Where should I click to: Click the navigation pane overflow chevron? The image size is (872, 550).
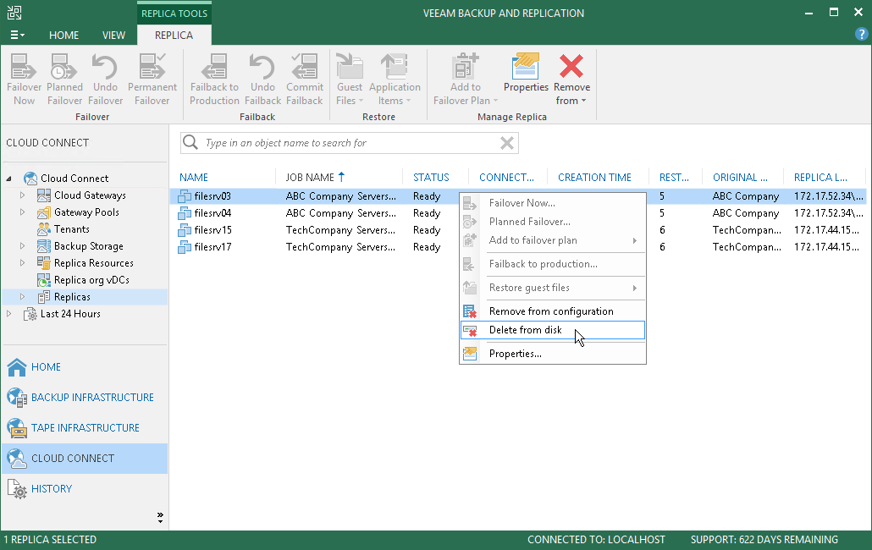pyautogui.click(x=160, y=517)
